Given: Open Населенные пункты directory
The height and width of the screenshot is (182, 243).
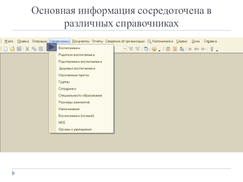Looking at the screenshot, I should [81, 75].
